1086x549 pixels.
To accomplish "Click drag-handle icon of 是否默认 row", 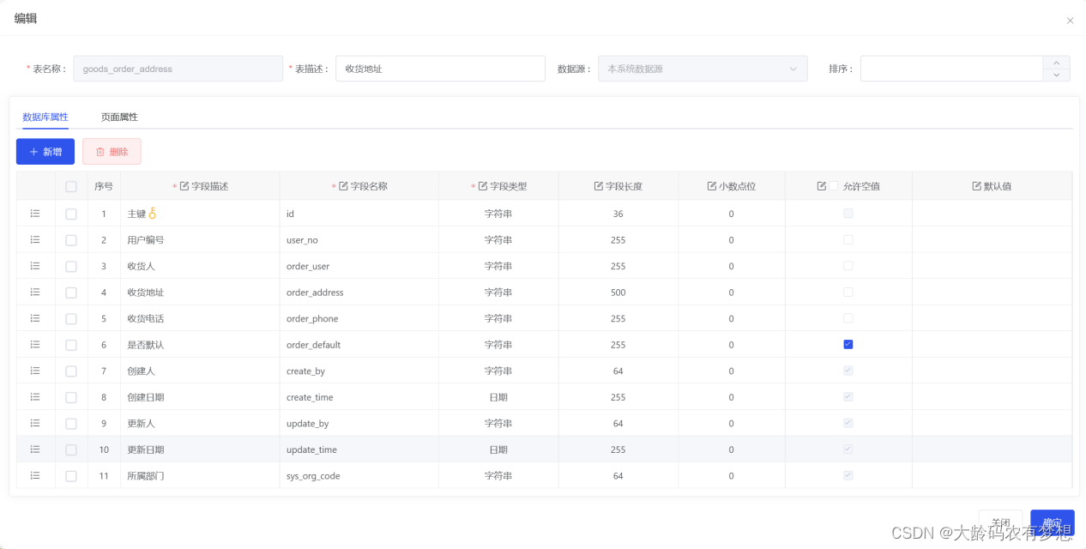I will (35, 344).
